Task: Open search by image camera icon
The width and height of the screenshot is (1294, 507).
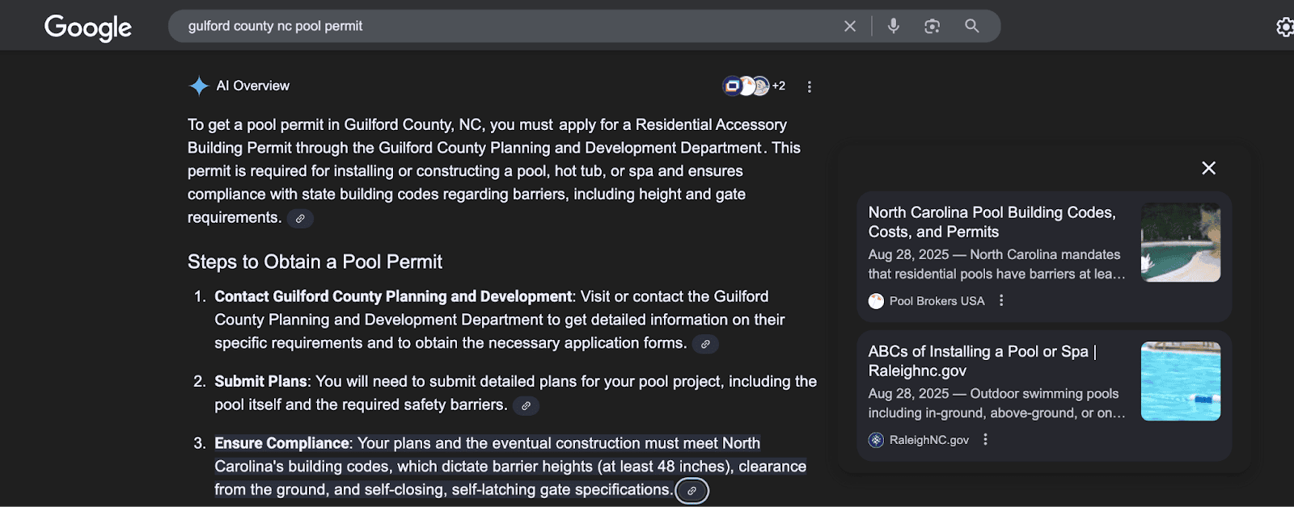Action: click(x=932, y=27)
